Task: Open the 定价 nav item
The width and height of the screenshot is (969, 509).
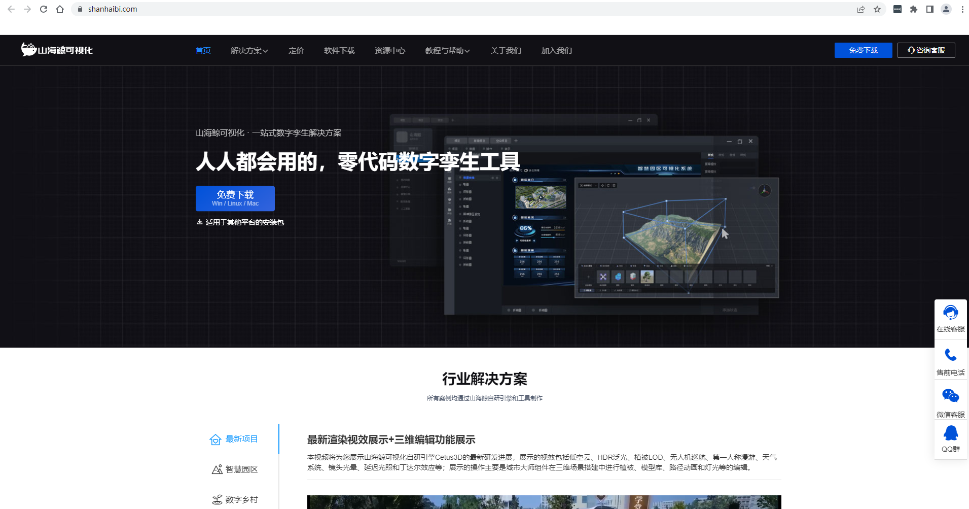Action: [x=296, y=50]
